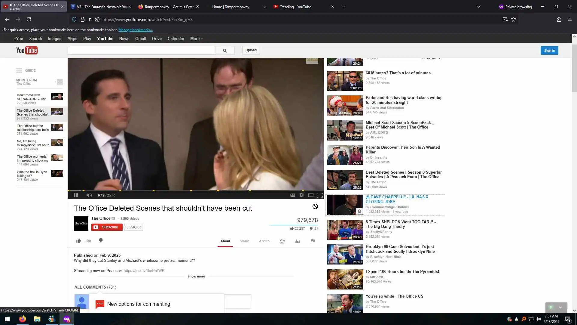Image resolution: width=577 pixels, height=325 pixels.
Task: Click the search magnifier button
Action: (225, 51)
